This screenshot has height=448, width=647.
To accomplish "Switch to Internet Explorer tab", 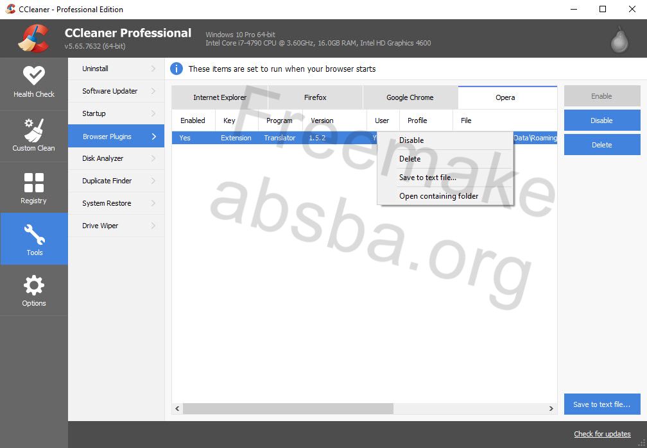I will click(x=220, y=97).
